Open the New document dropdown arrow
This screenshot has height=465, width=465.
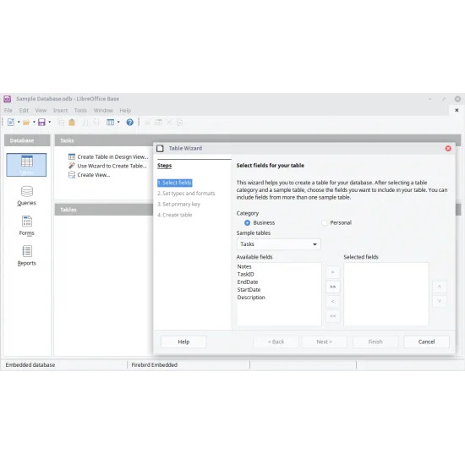(x=19, y=123)
